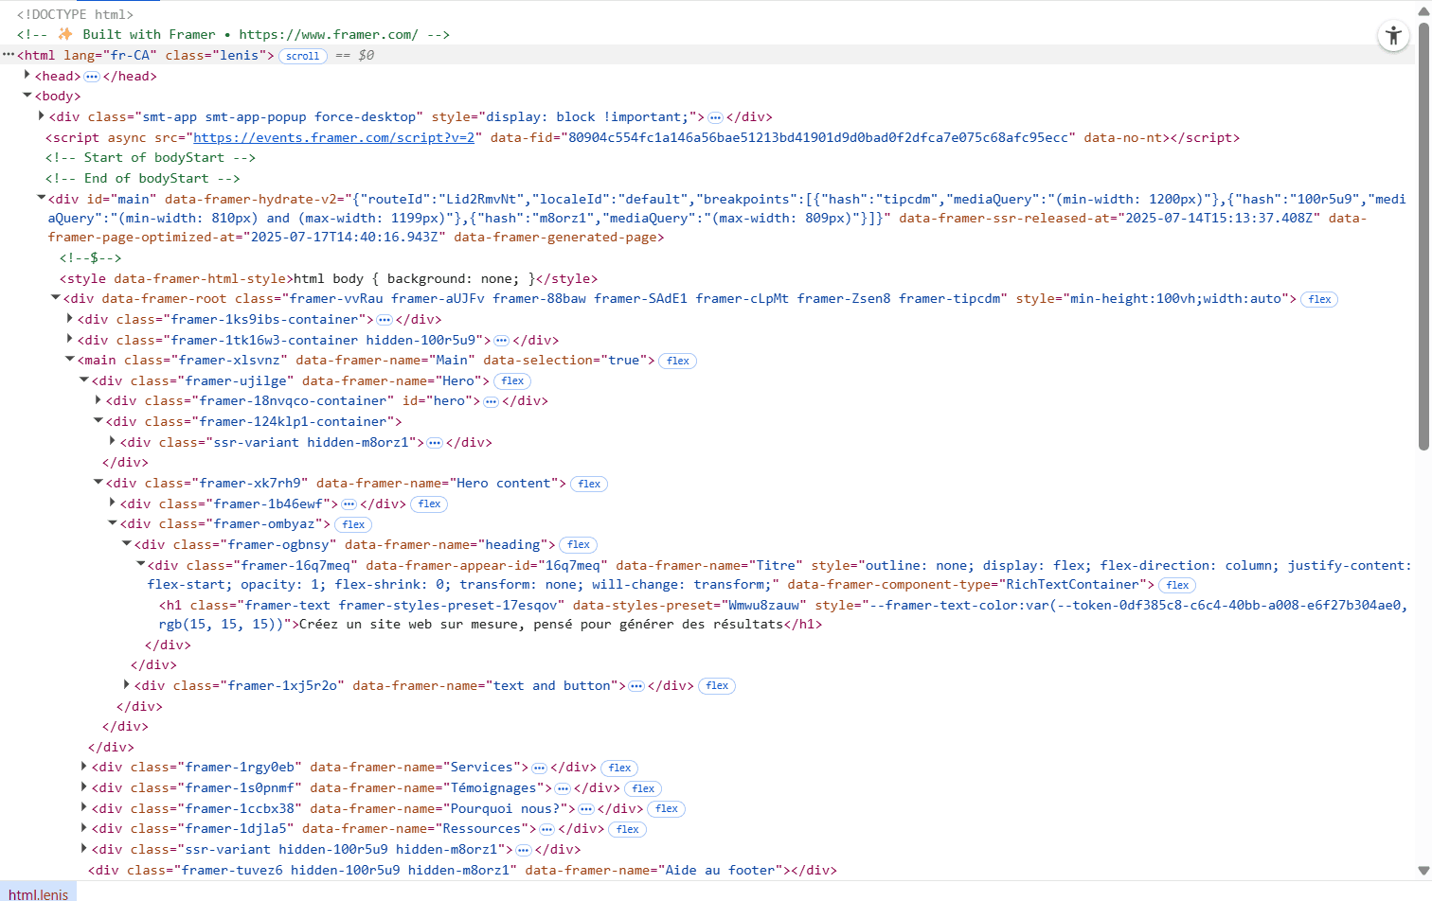Collapse the body element

[x=27, y=96]
